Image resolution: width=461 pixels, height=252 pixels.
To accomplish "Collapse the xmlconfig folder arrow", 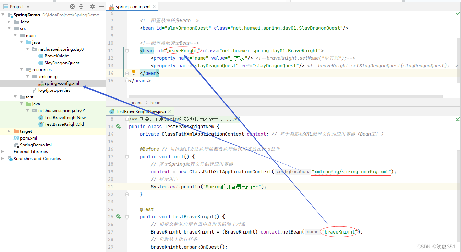I will tap(28, 77).
